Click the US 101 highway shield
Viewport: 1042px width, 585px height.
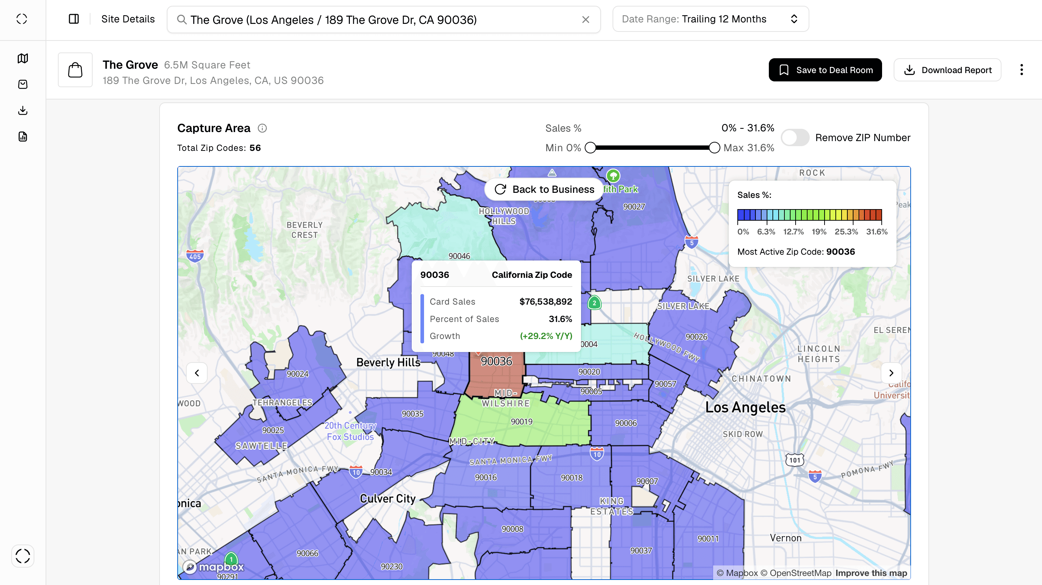pos(795,460)
